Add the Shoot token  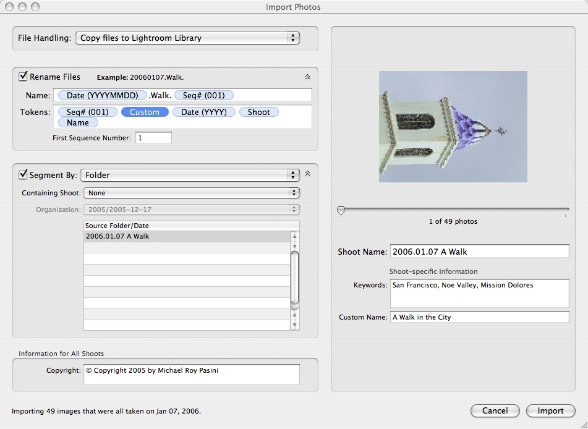point(258,112)
